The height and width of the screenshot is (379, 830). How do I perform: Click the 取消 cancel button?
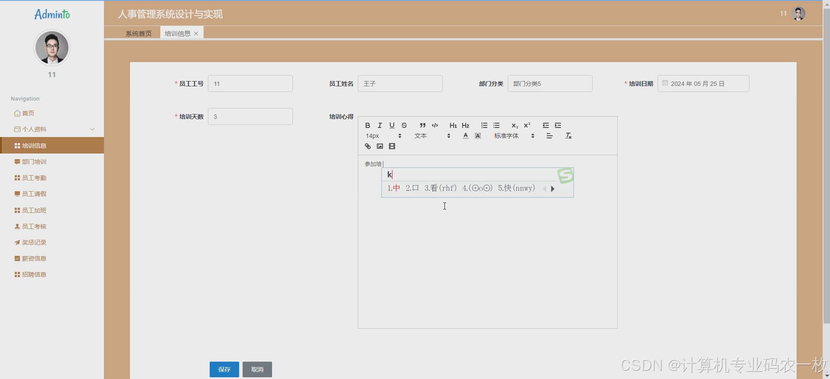[257, 369]
